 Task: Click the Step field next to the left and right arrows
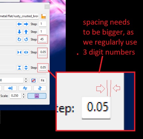point(43,24)
